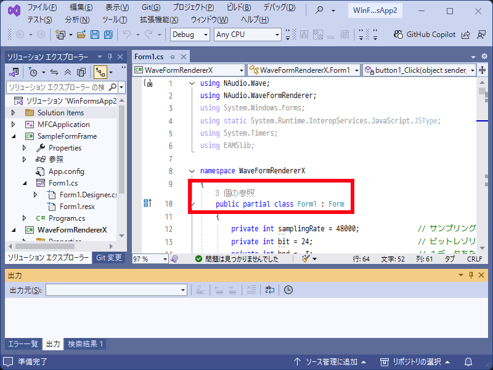The height and width of the screenshot is (370, 493).
Task: Select Form1.resx in the solution tree
Action: [x=77, y=207]
